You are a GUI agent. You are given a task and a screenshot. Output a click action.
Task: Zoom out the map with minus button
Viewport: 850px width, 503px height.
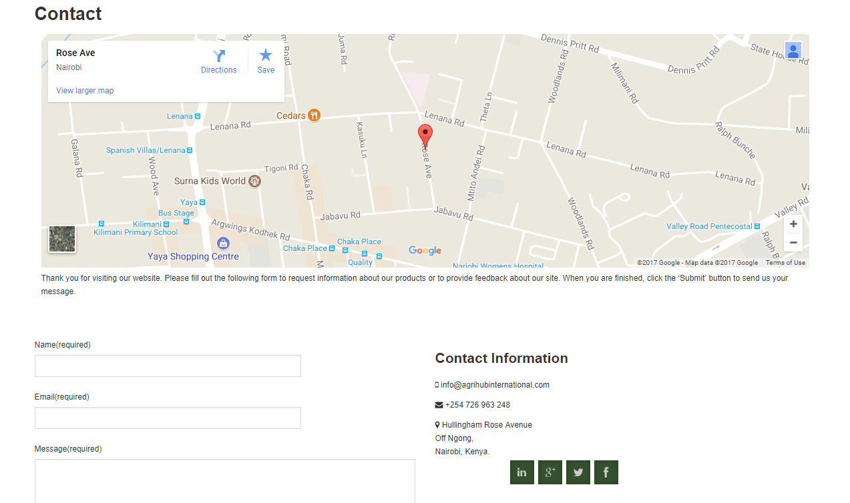pyautogui.click(x=793, y=242)
